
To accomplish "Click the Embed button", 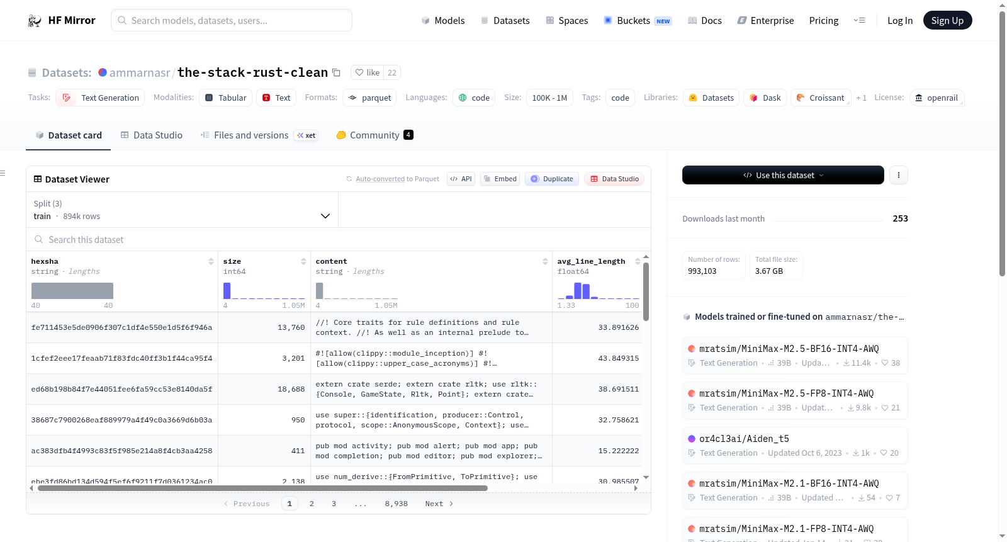I will [500, 179].
